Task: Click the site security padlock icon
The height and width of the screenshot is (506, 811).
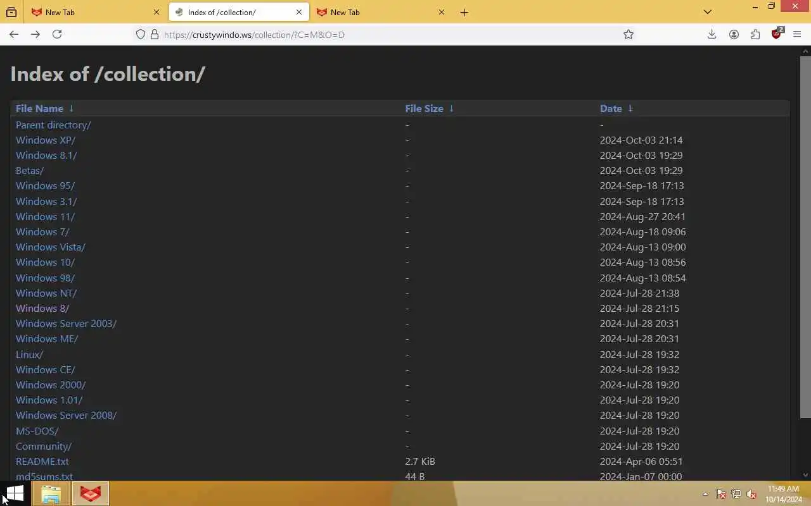Action: pyautogui.click(x=155, y=35)
